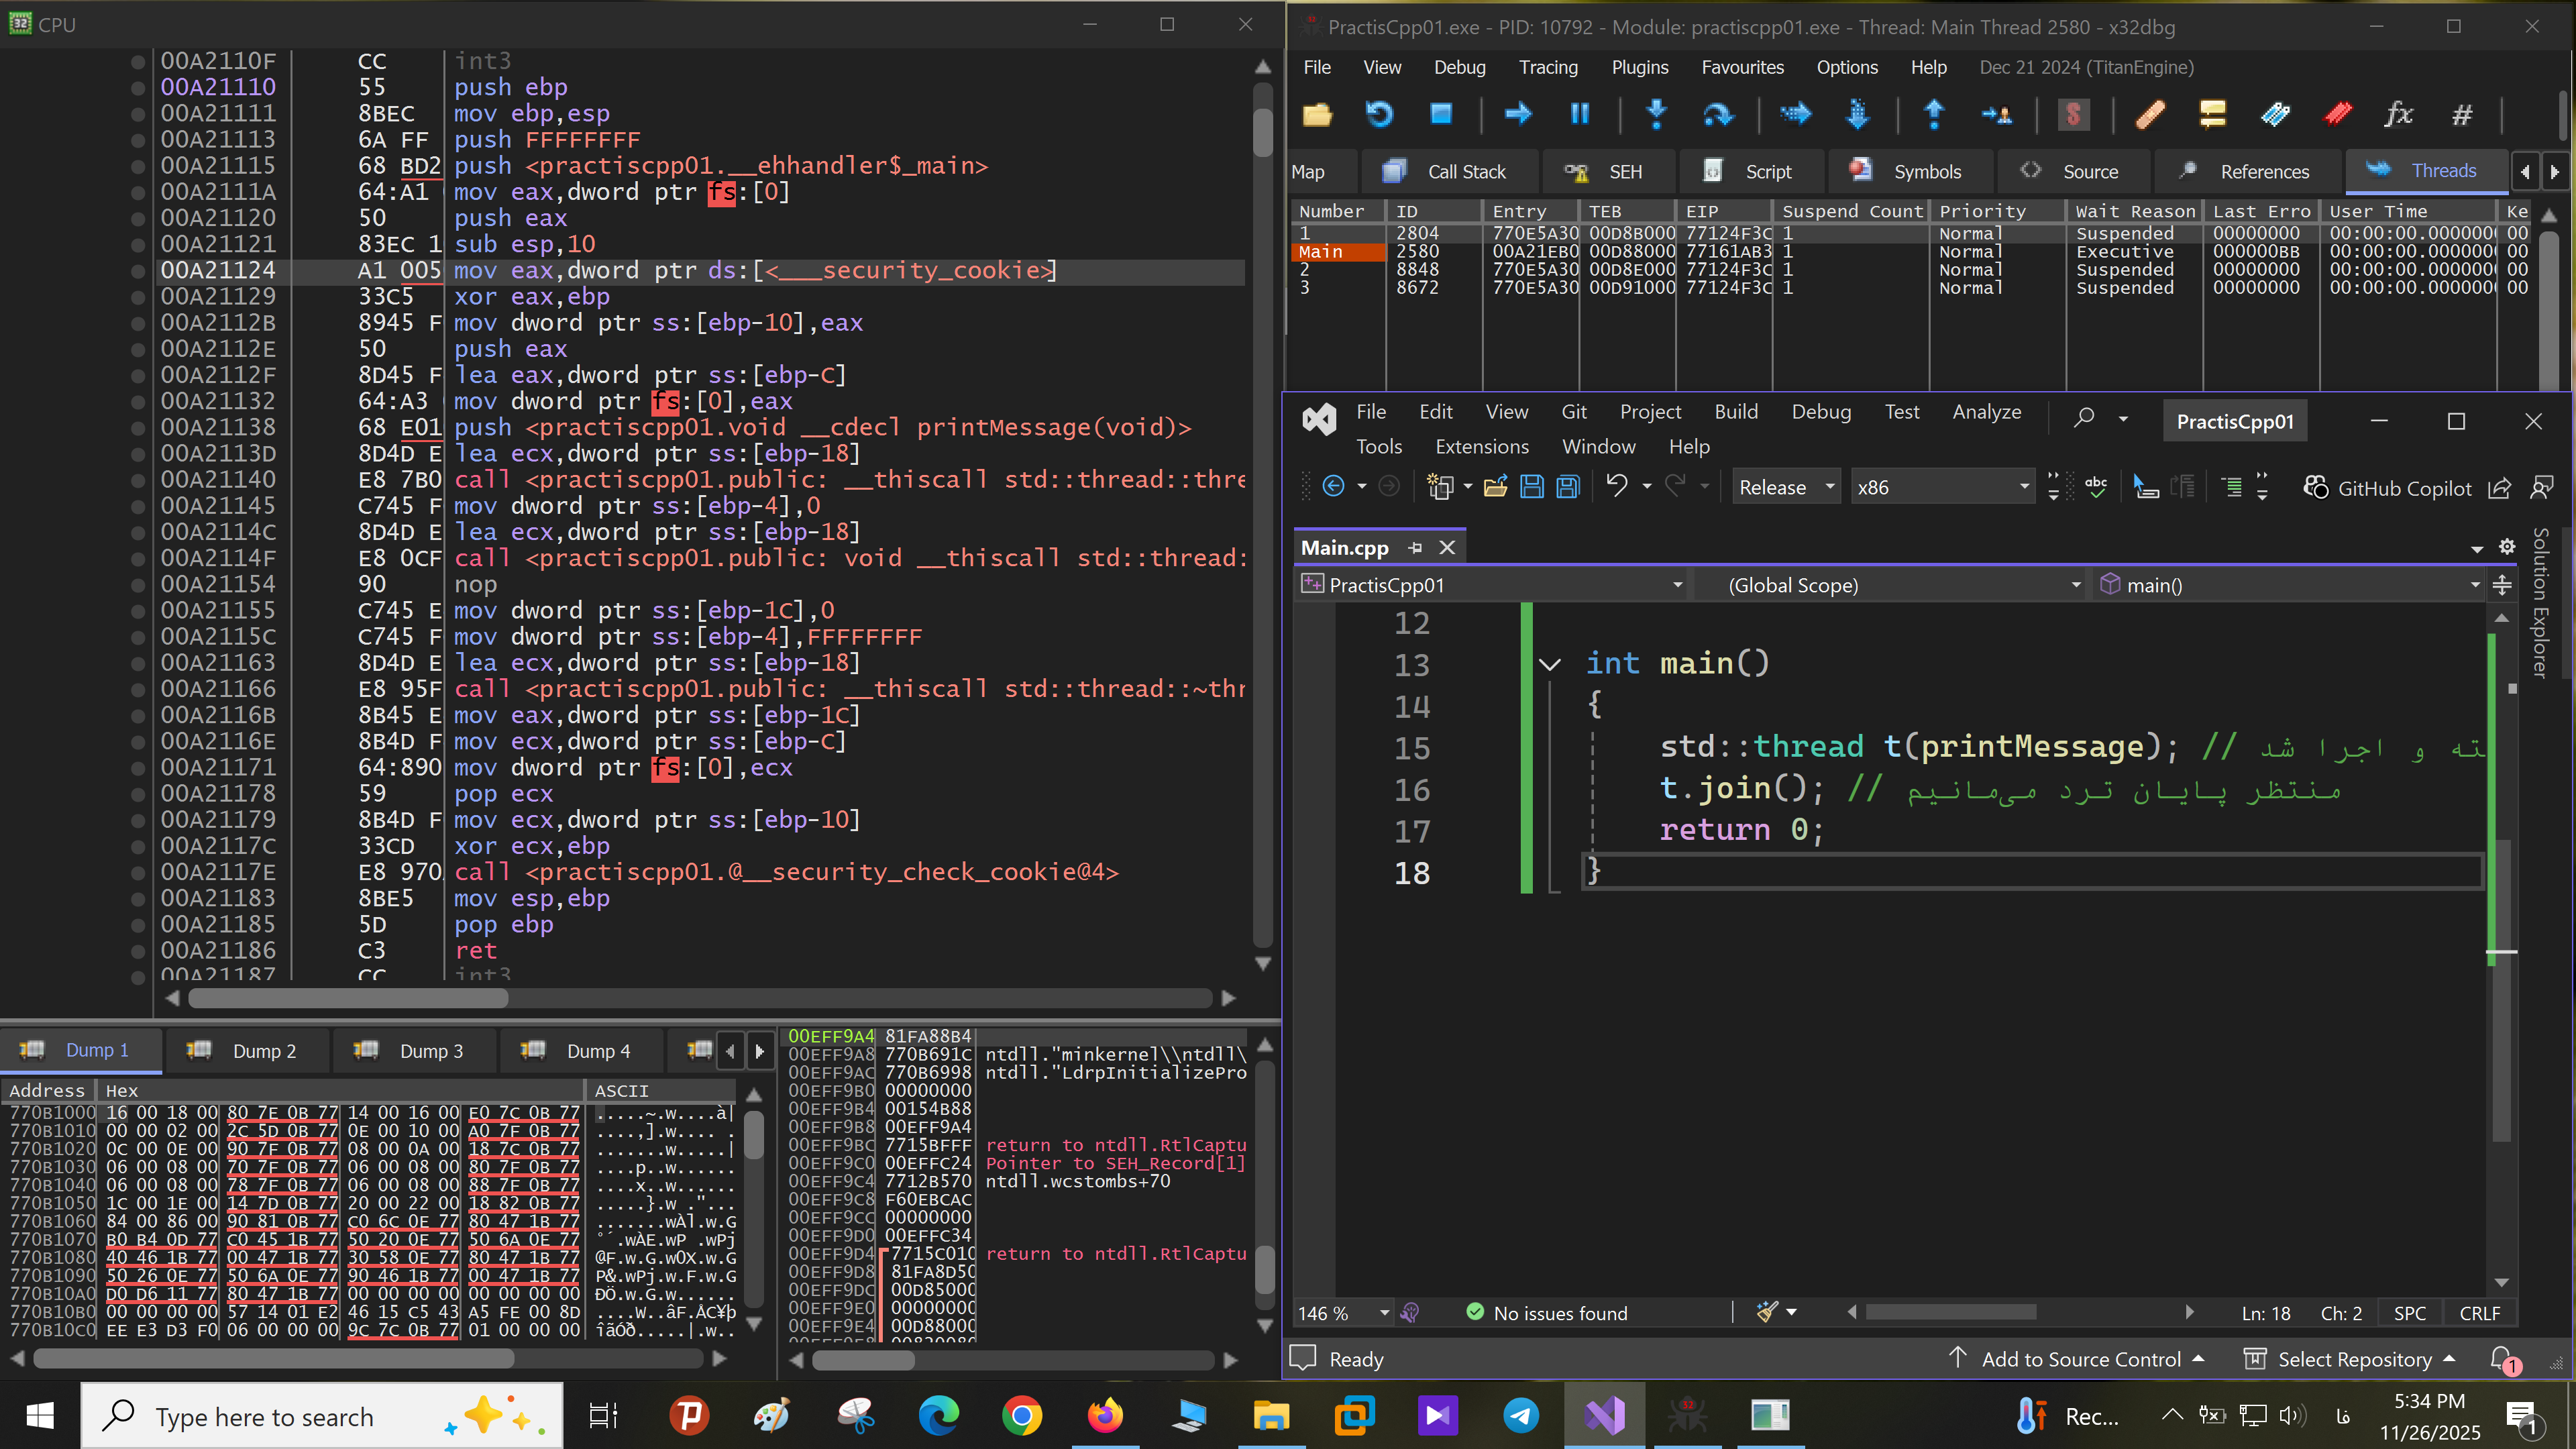Toggle breakpoint dot at 00A21140 call line
Viewport: 2576px width, 1449px height.
click(x=138, y=480)
